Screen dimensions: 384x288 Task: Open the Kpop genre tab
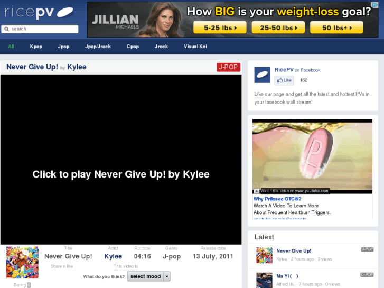[36, 47]
